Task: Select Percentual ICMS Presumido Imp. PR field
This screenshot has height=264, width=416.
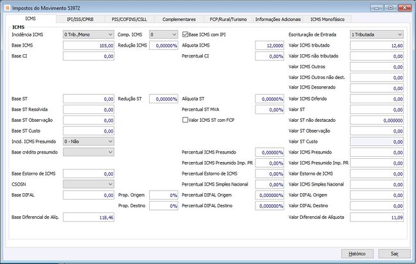Action: (x=269, y=163)
